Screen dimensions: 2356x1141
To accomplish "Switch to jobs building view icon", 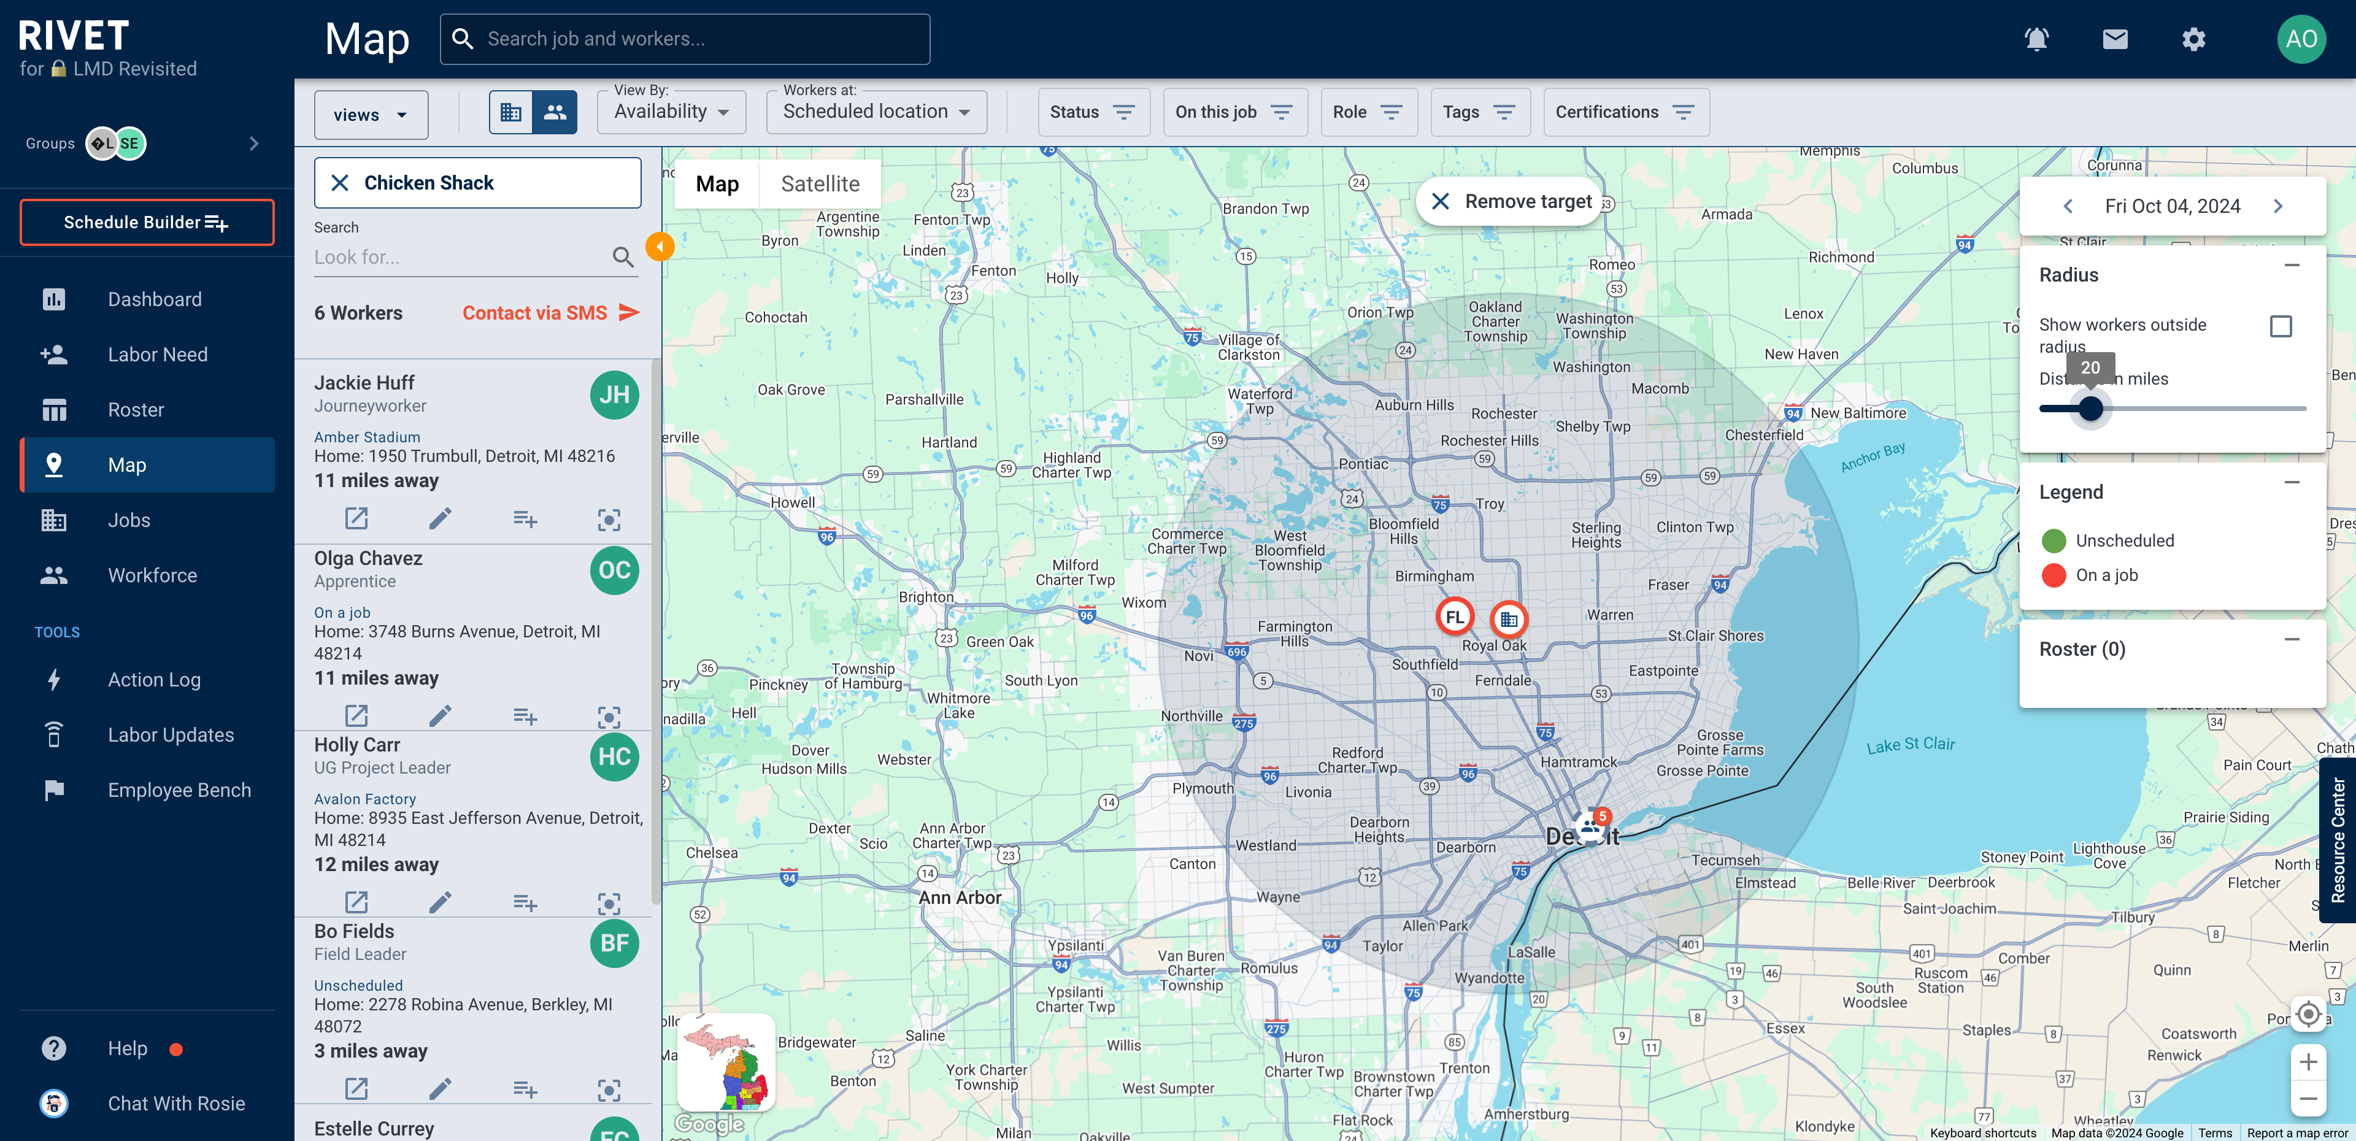I will (x=511, y=112).
